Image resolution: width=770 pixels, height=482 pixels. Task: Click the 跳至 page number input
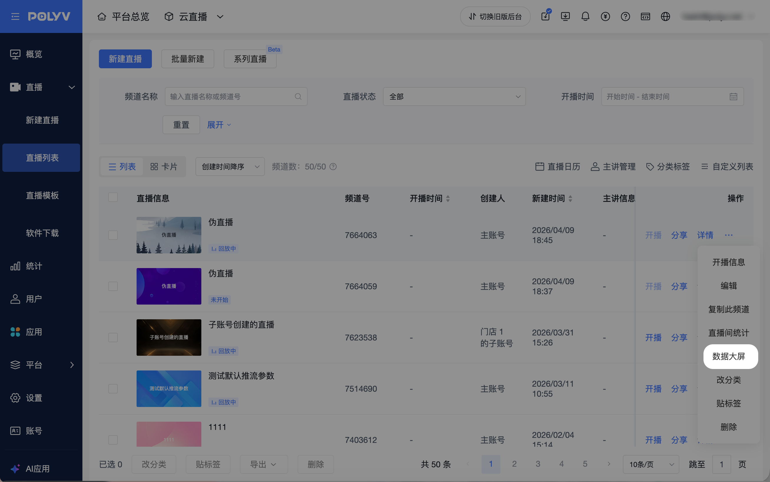[721, 464]
